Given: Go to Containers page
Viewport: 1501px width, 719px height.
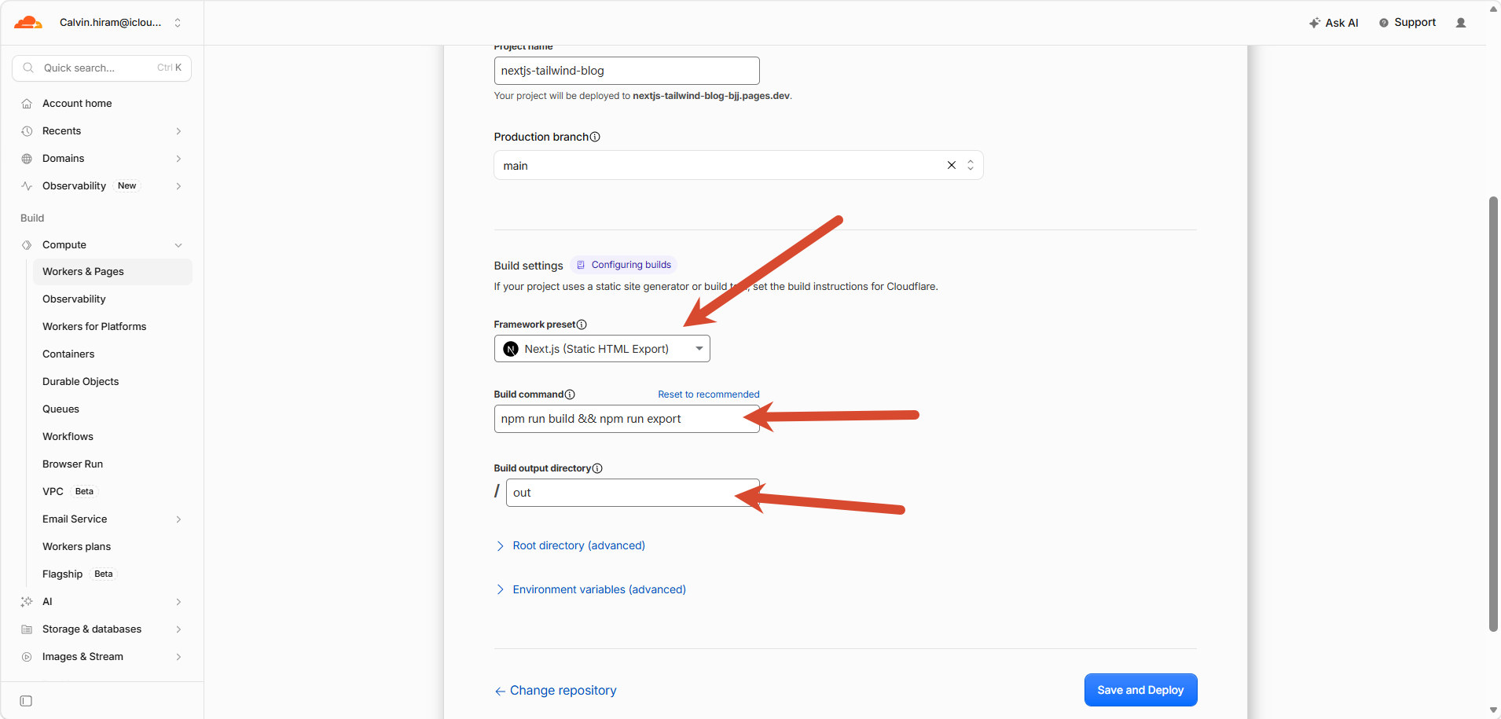Looking at the screenshot, I should [68, 354].
